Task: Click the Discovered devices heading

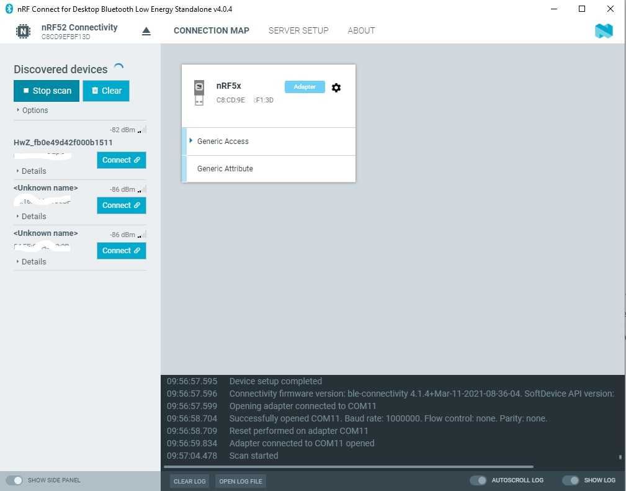Action: point(61,70)
